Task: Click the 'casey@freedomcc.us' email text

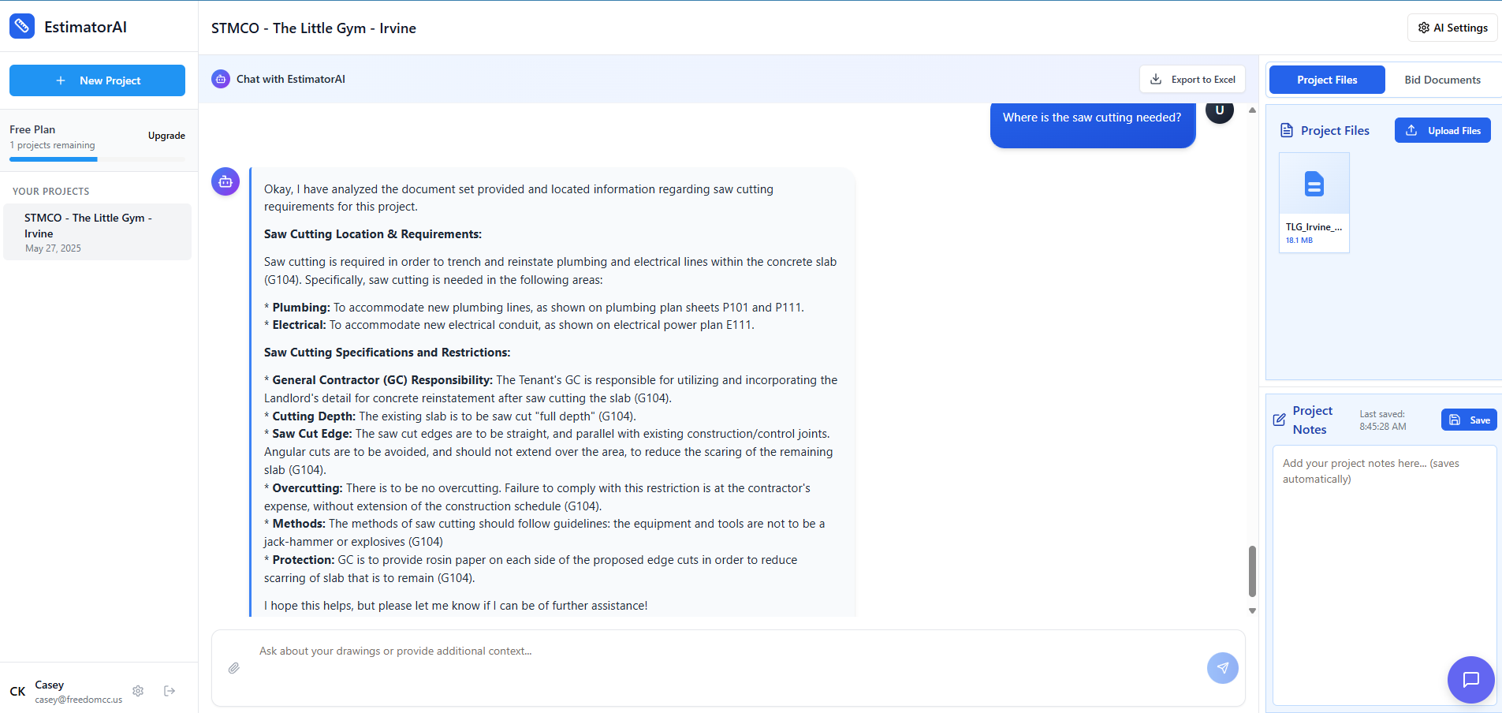Action: (79, 700)
